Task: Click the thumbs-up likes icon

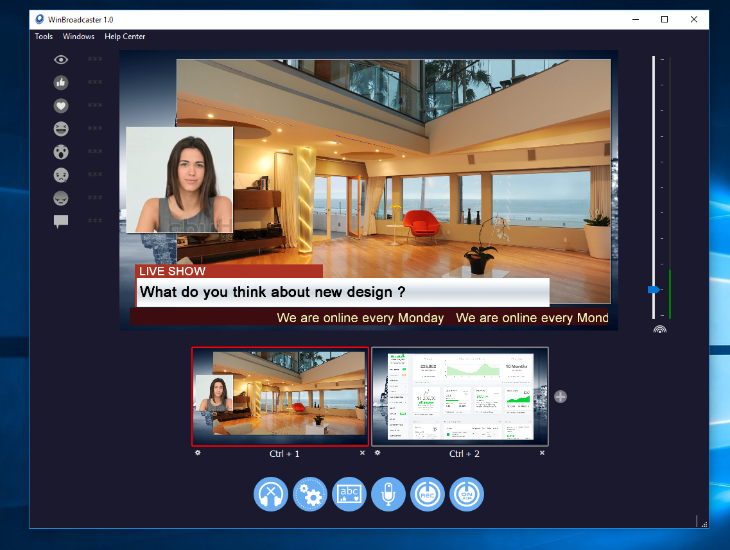Action: pyautogui.click(x=61, y=83)
